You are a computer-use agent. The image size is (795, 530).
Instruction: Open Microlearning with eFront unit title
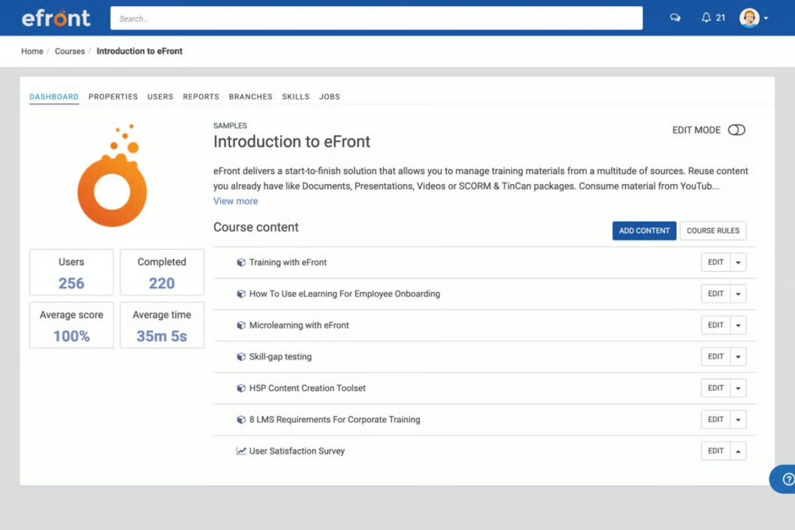(299, 325)
